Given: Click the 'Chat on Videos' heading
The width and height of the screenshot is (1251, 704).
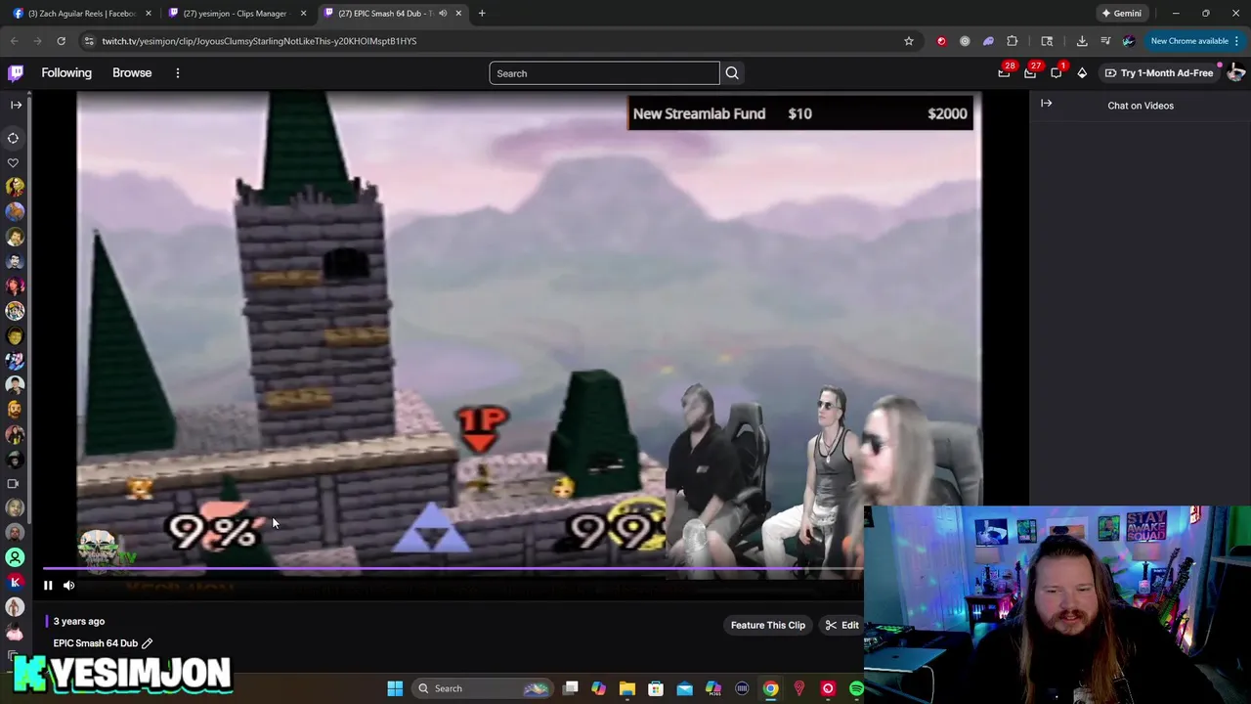Looking at the screenshot, I should pos(1141,106).
